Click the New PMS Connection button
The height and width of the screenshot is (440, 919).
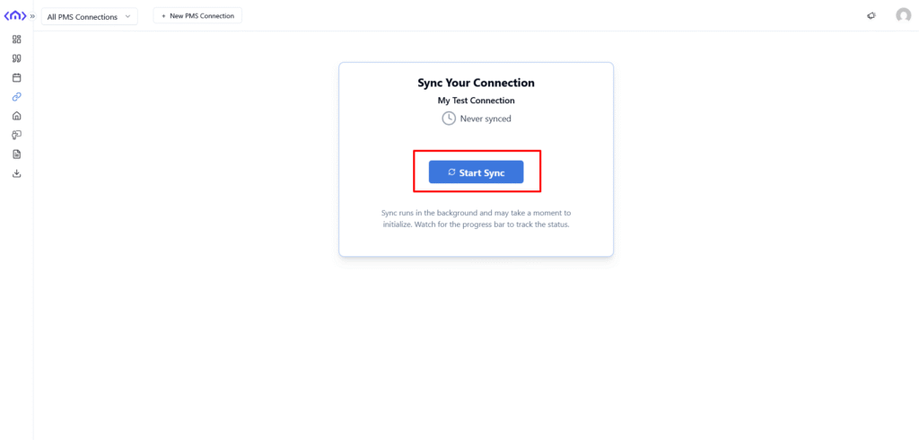pos(197,16)
